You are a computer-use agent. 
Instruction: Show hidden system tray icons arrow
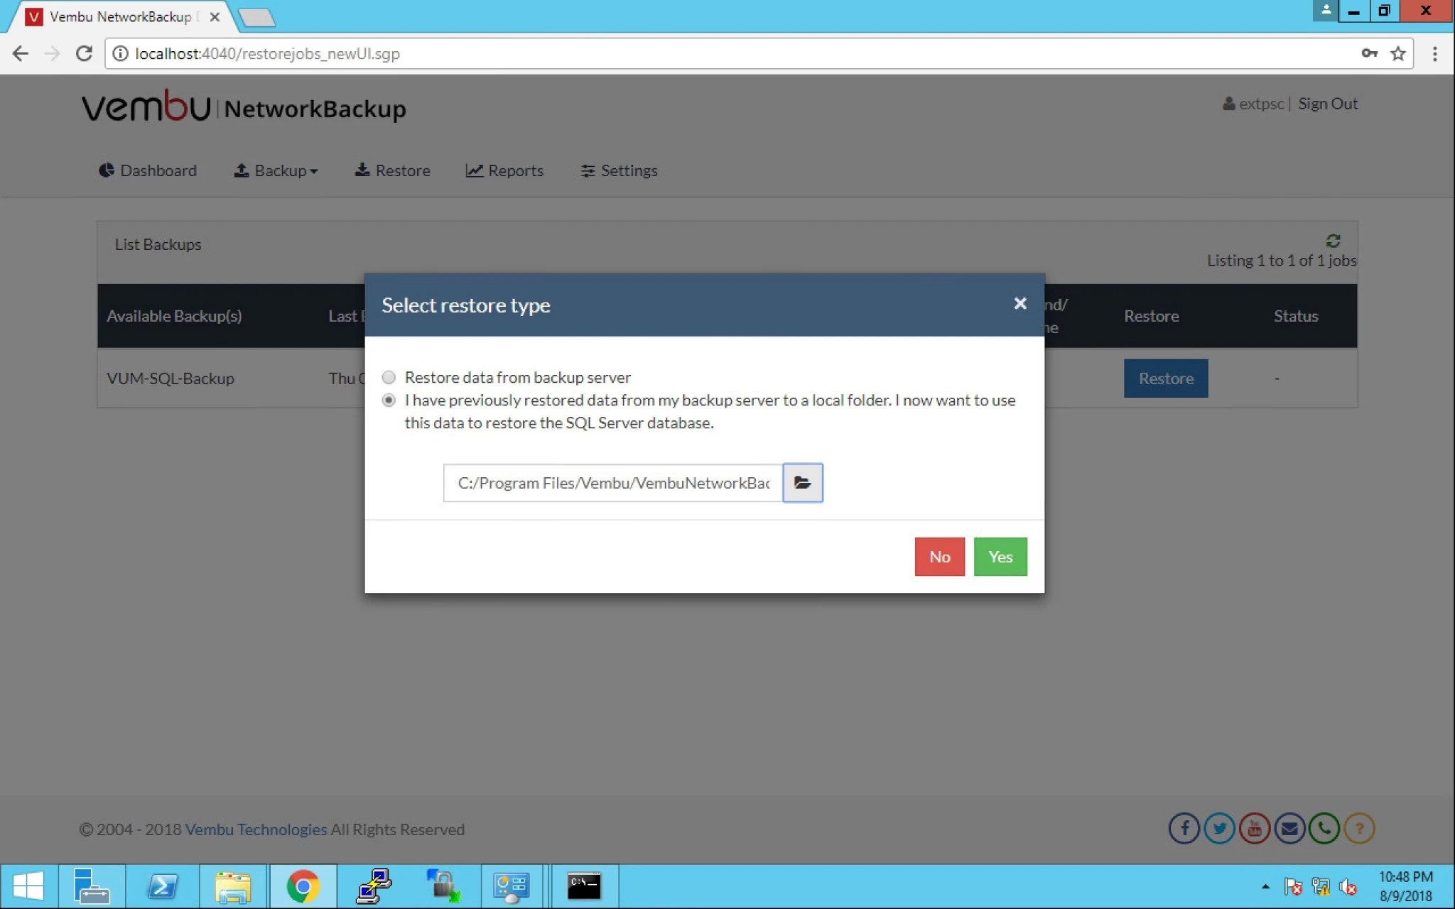coord(1265,886)
